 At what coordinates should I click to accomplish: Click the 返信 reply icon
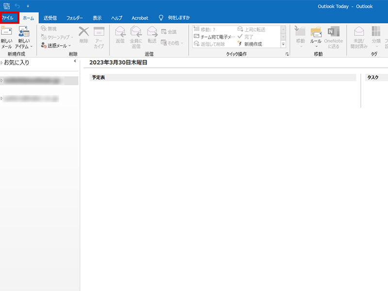coord(120,32)
